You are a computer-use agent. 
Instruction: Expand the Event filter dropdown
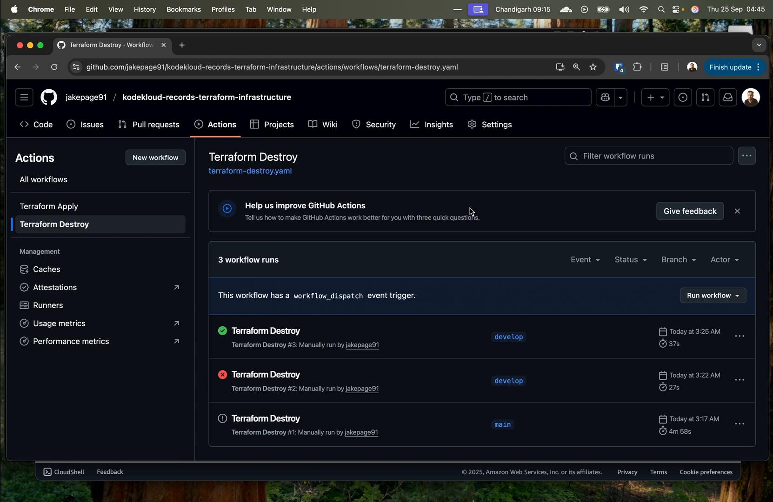(585, 259)
